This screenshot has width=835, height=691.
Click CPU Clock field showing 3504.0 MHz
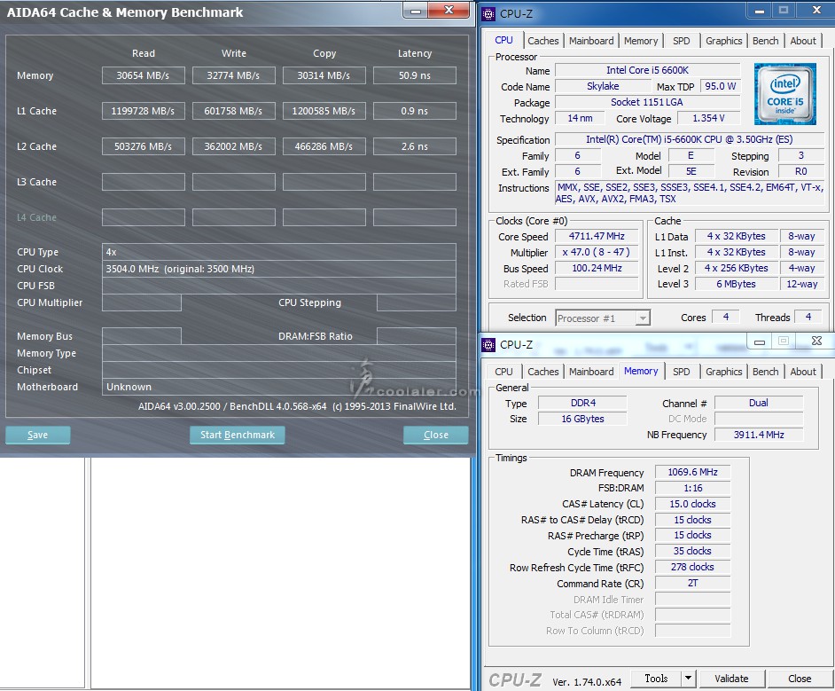(x=279, y=269)
